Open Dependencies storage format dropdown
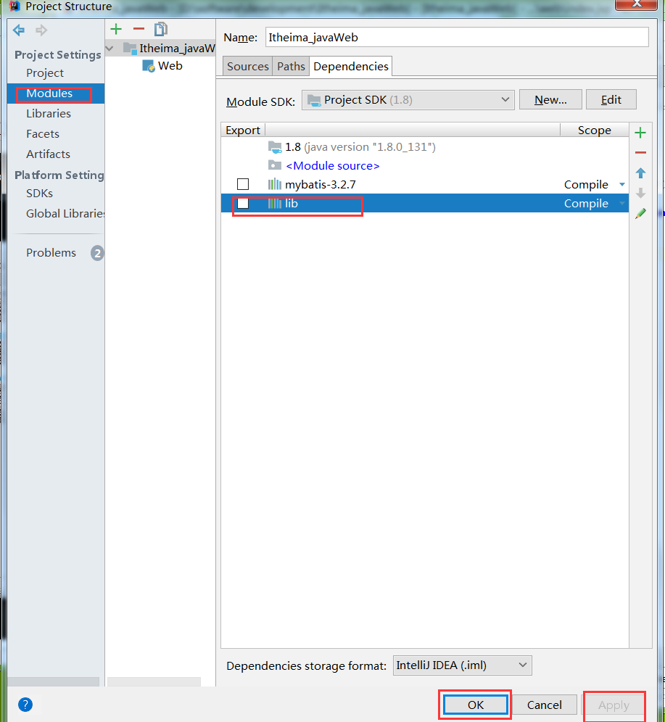 click(463, 665)
